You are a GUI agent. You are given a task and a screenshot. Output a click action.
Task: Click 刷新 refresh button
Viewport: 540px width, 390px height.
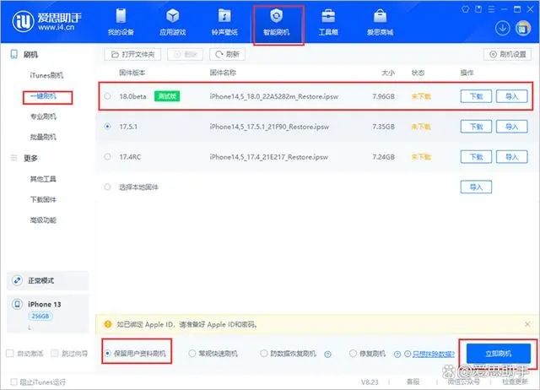pos(227,54)
